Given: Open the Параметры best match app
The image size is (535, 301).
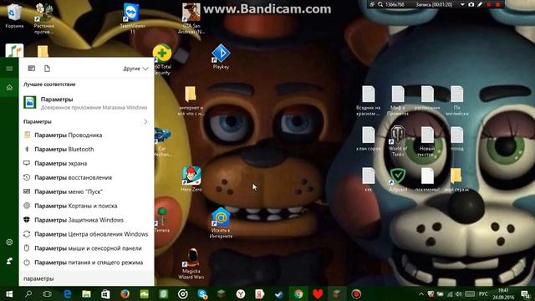Looking at the screenshot, I should point(86,102).
